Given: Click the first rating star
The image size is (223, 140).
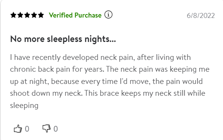Looking at the screenshot, I should pyautogui.click(x=13, y=15).
